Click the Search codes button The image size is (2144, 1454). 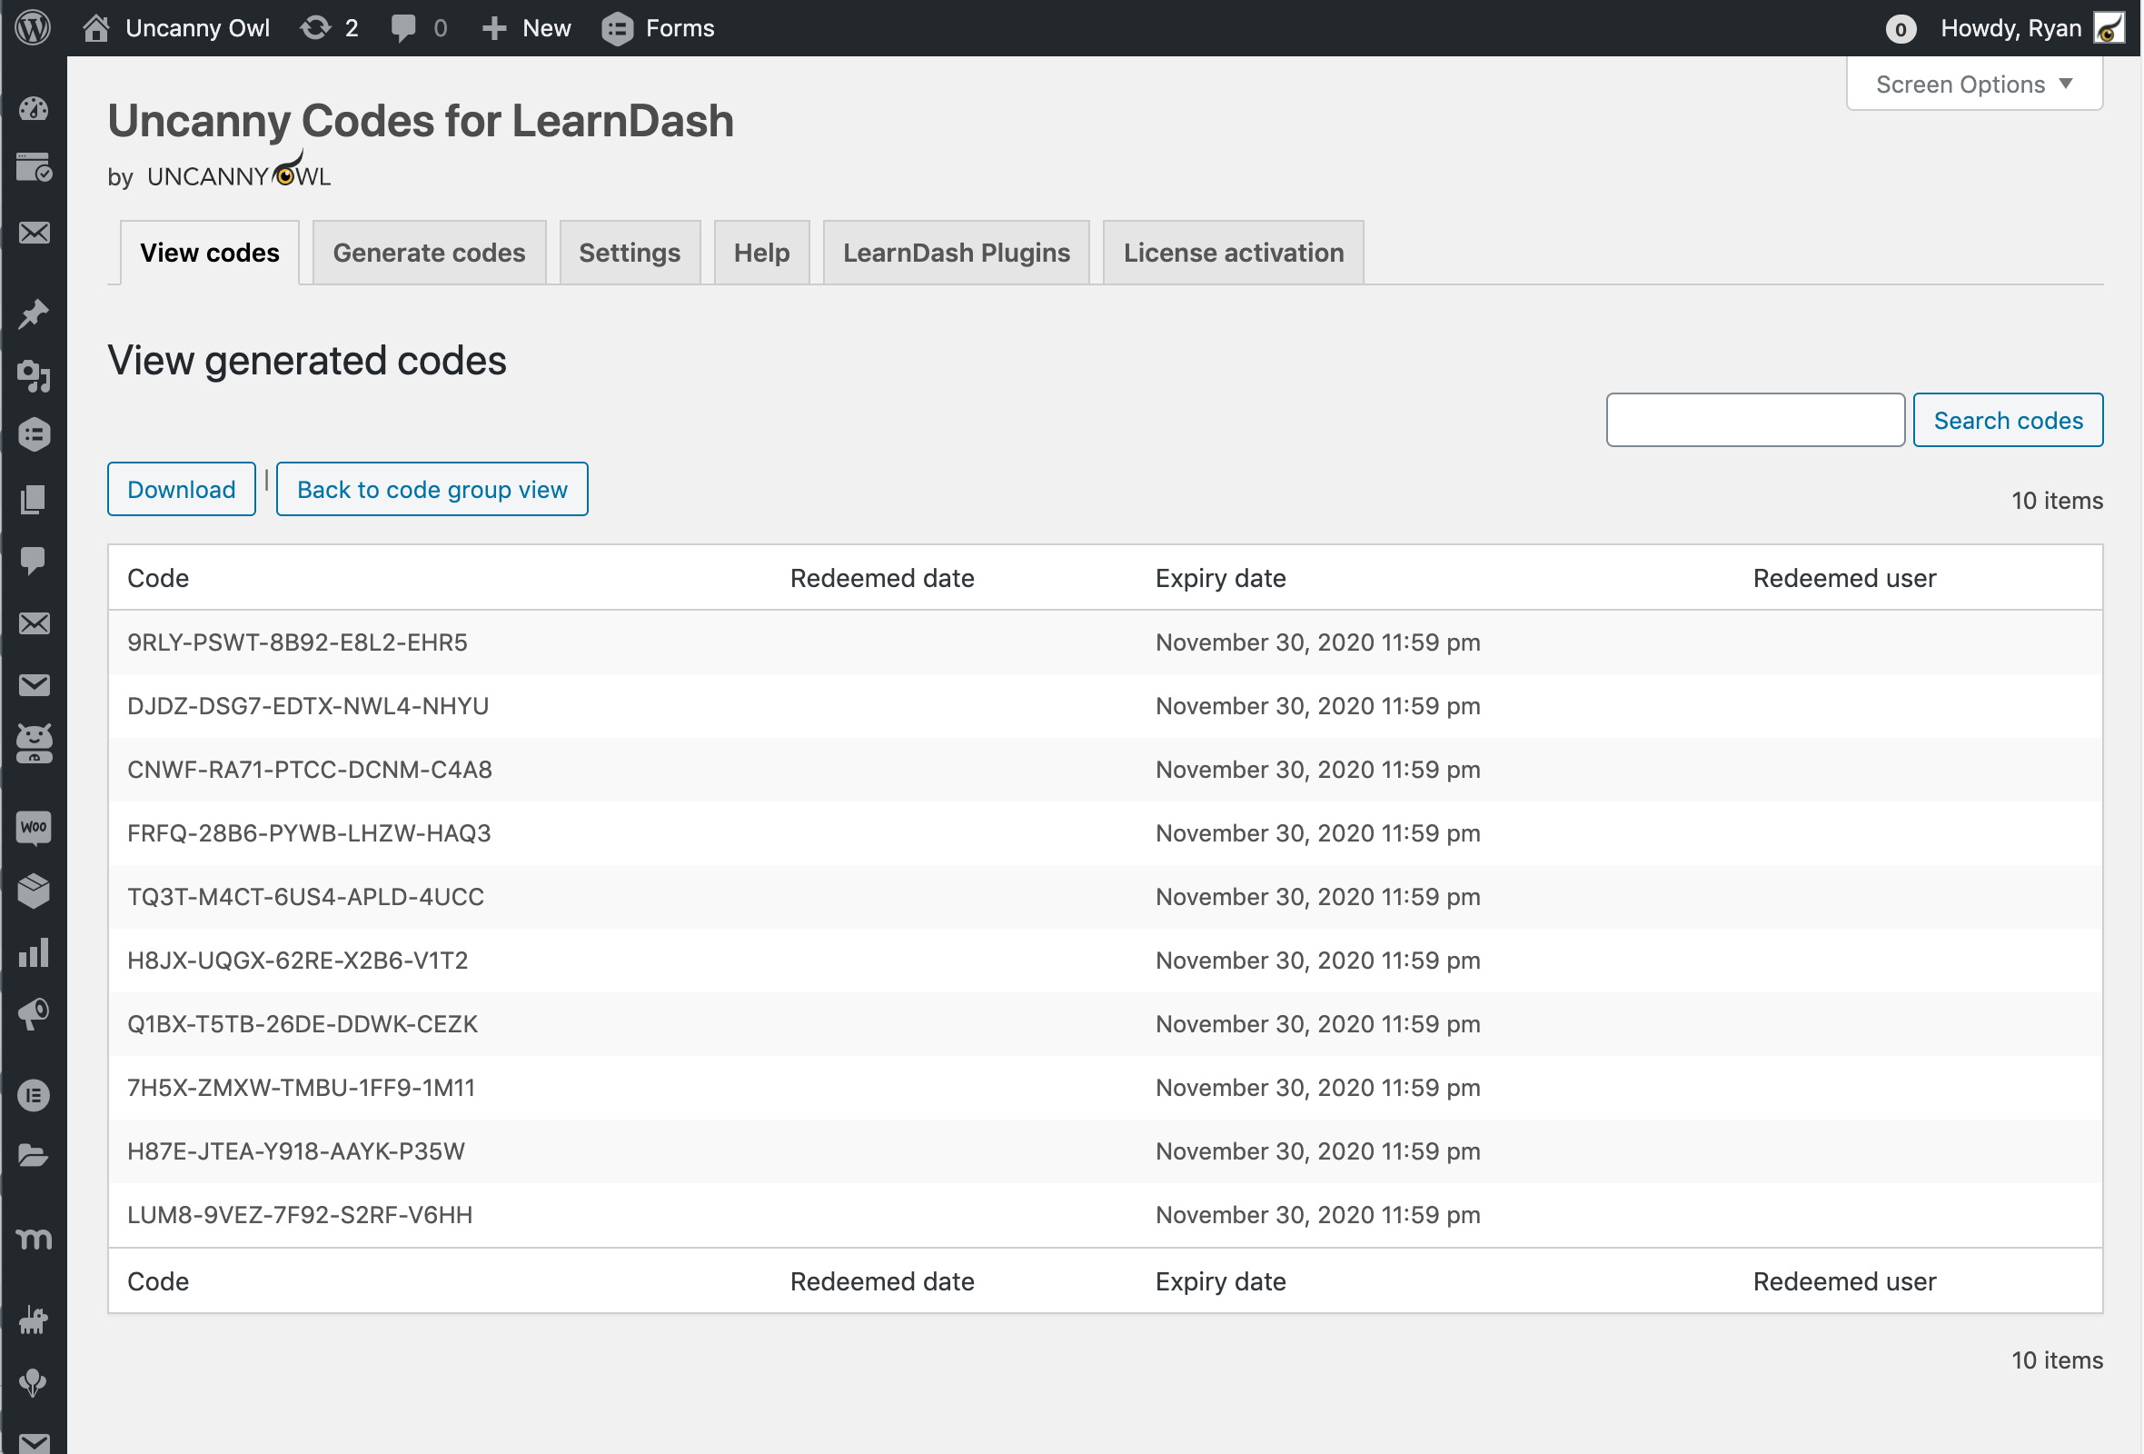click(x=2008, y=420)
